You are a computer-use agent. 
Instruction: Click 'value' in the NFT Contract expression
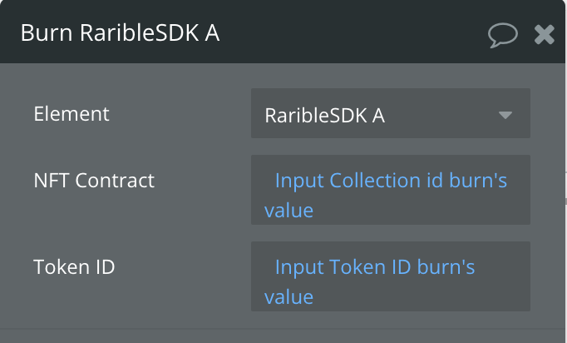288,211
